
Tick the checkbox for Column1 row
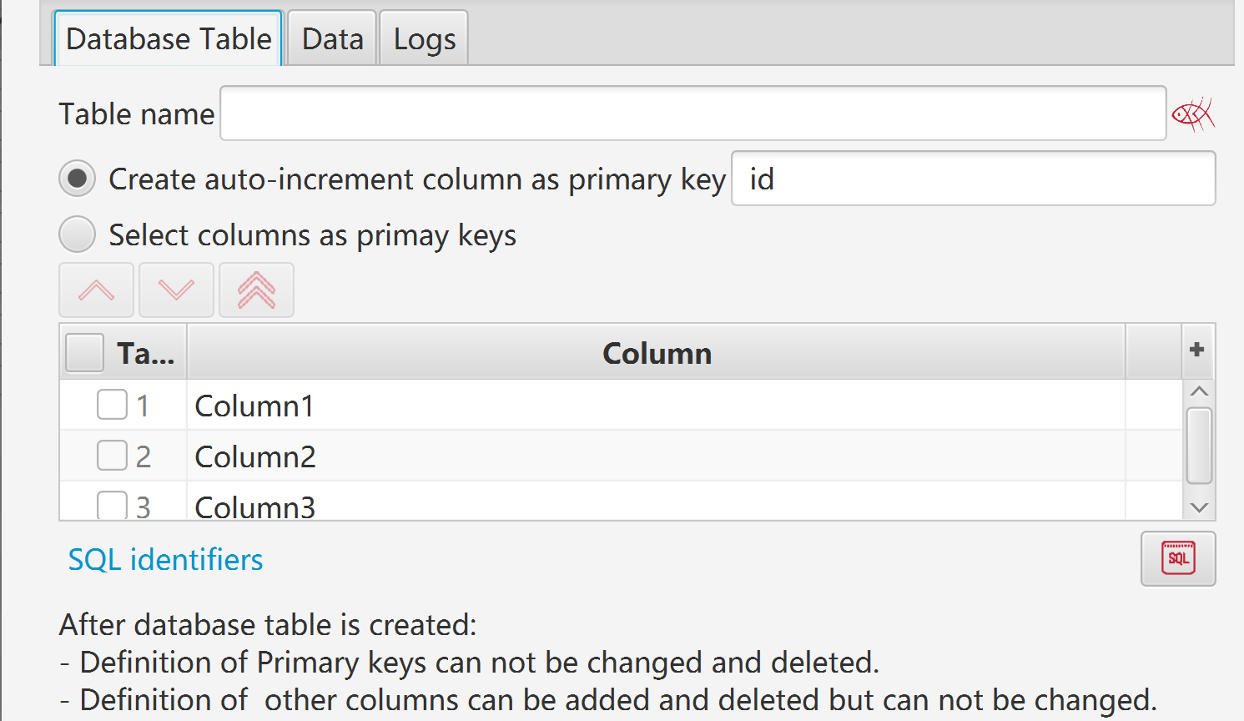pyautogui.click(x=112, y=405)
